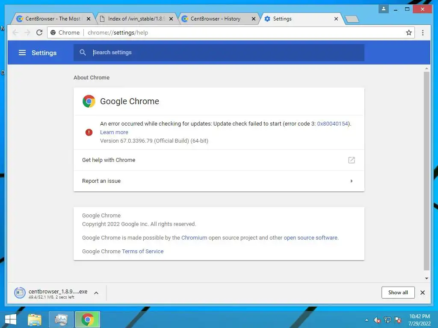Click scrollbar down arrow

pos(426,278)
